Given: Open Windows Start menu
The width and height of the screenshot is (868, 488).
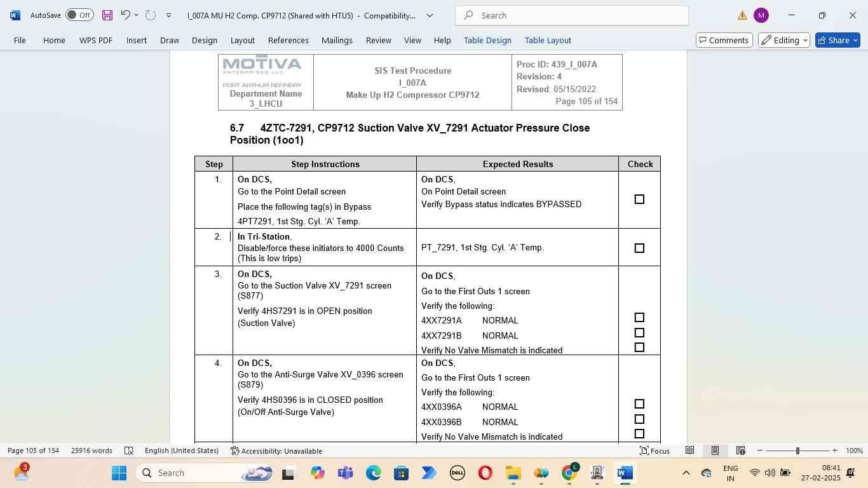Looking at the screenshot, I should [x=119, y=473].
